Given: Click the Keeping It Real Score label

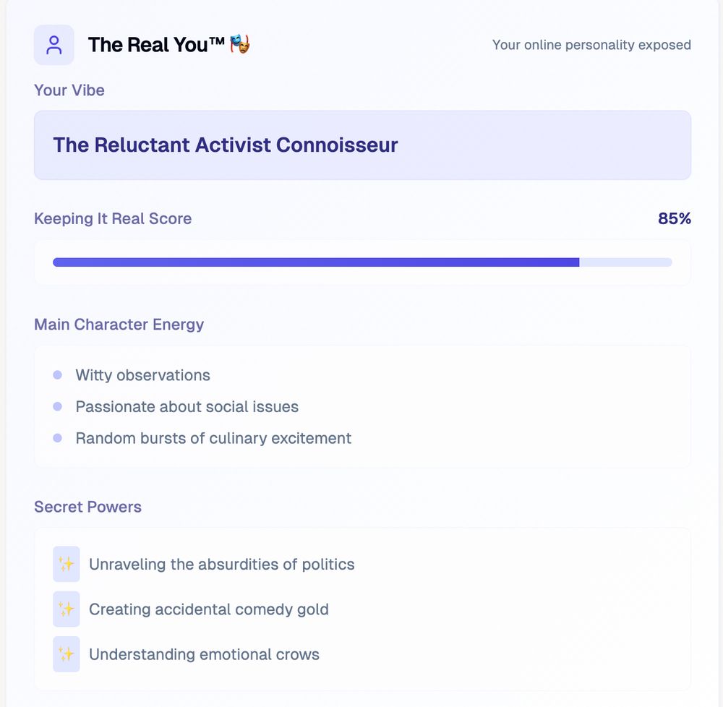Looking at the screenshot, I should 113,218.
